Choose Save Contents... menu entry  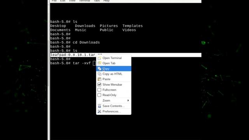[114, 106]
